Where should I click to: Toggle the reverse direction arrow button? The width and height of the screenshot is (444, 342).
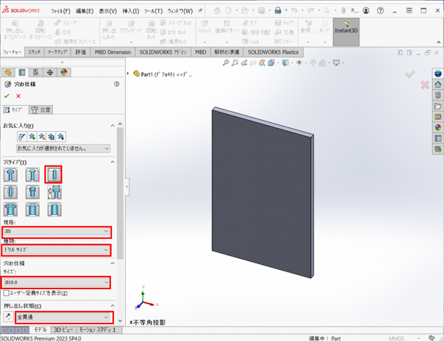[8, 316]
